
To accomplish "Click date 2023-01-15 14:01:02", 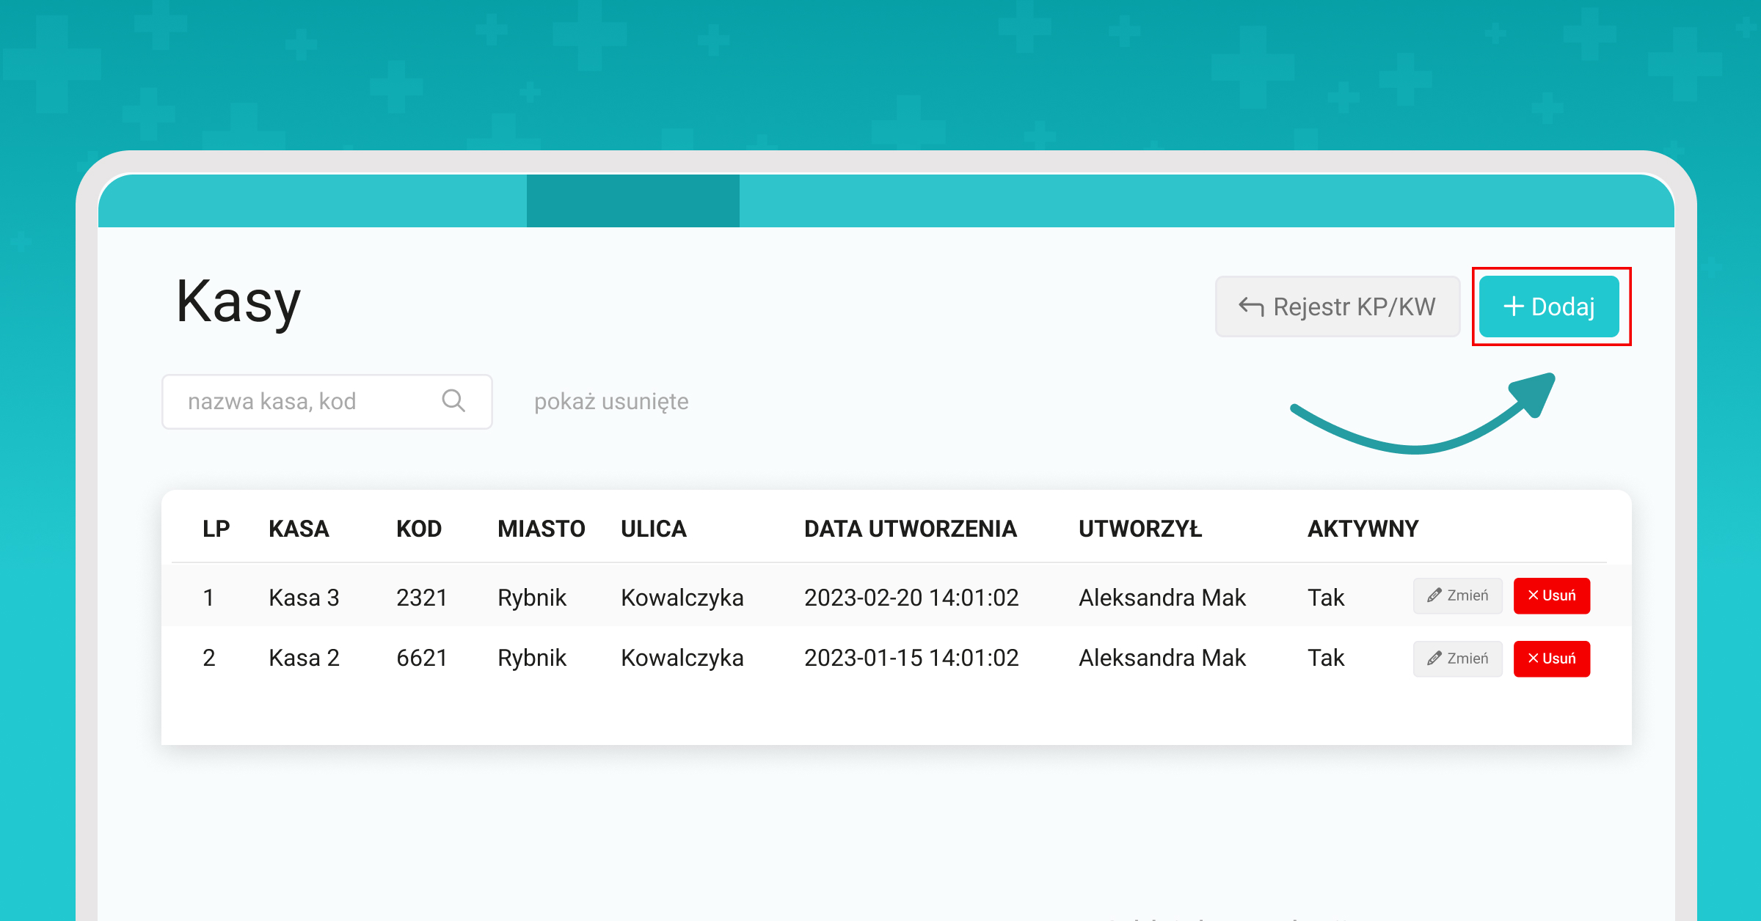I will coord(911,658).
